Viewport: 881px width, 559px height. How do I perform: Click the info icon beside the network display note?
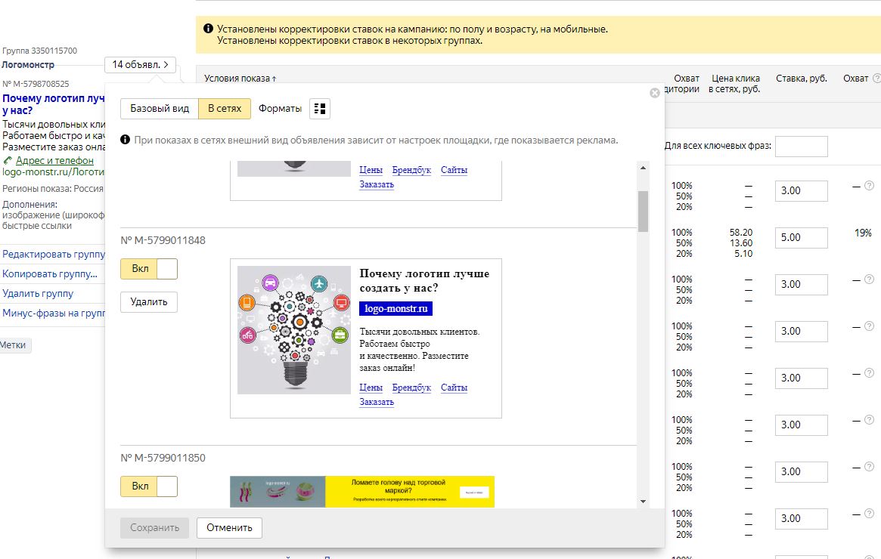coord(126,139)
